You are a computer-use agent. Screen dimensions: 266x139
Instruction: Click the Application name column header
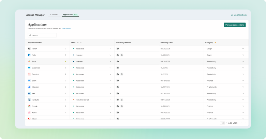pyautogui.click(x=34, y=43)
